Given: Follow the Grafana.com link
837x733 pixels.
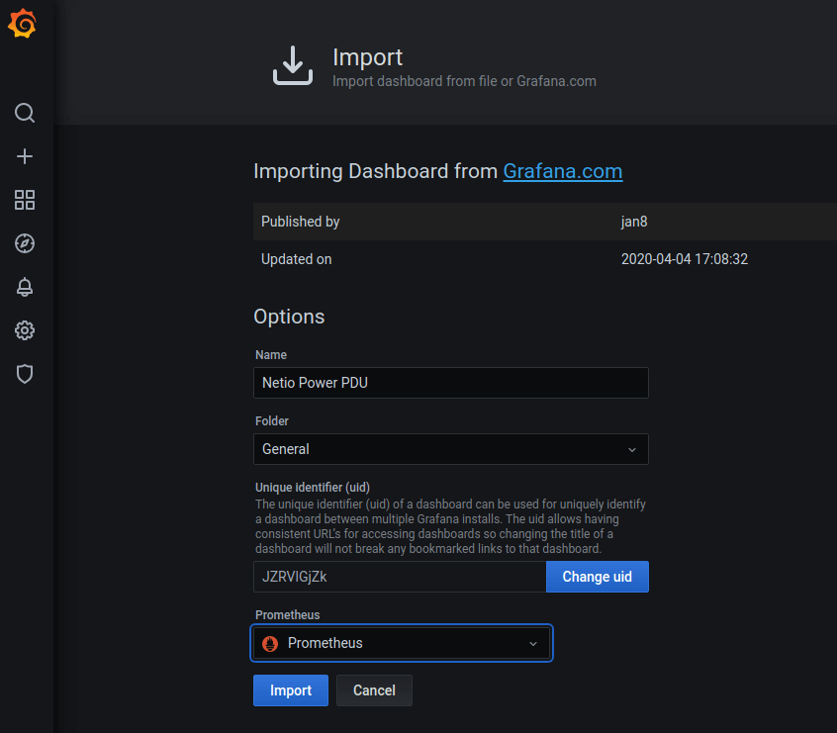Looking at the screenshot, I should pos(563,171).
